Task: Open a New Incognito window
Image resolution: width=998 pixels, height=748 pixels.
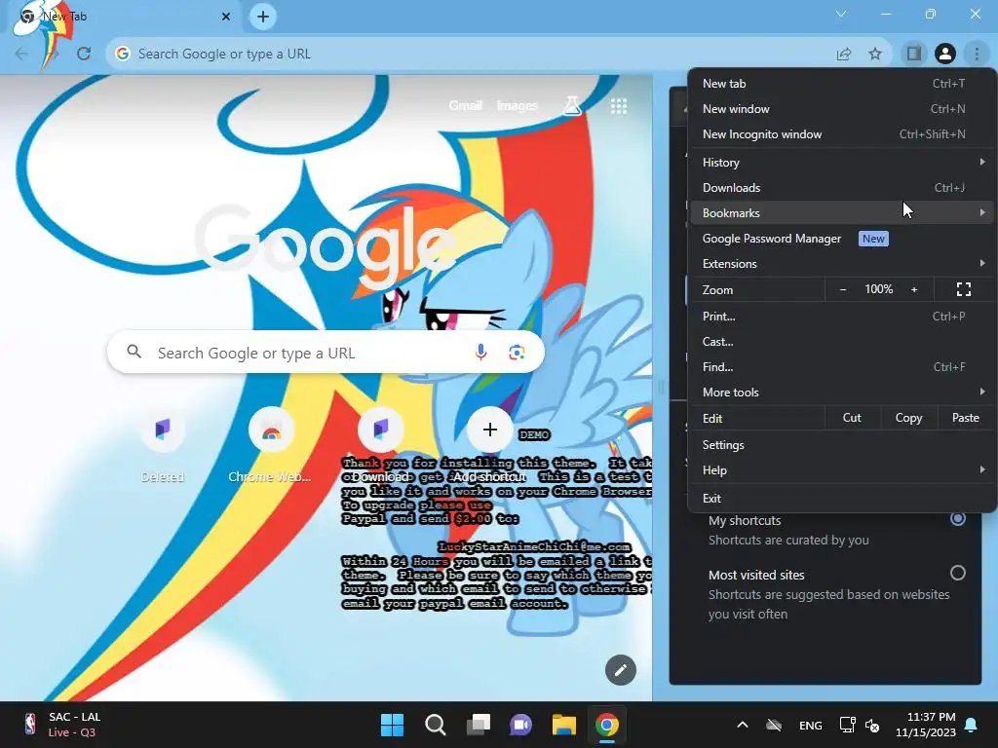Action: point(842,134)
